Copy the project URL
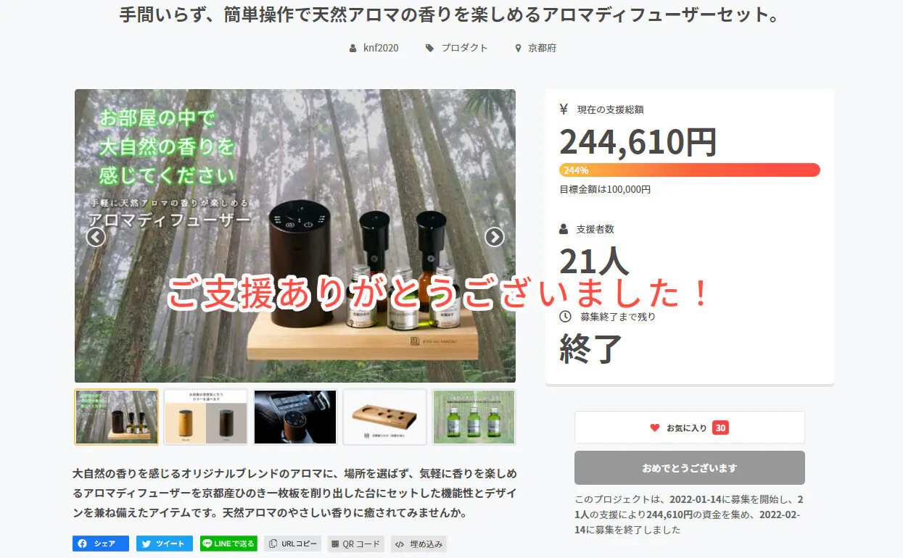903x558 pixels. 292,544
